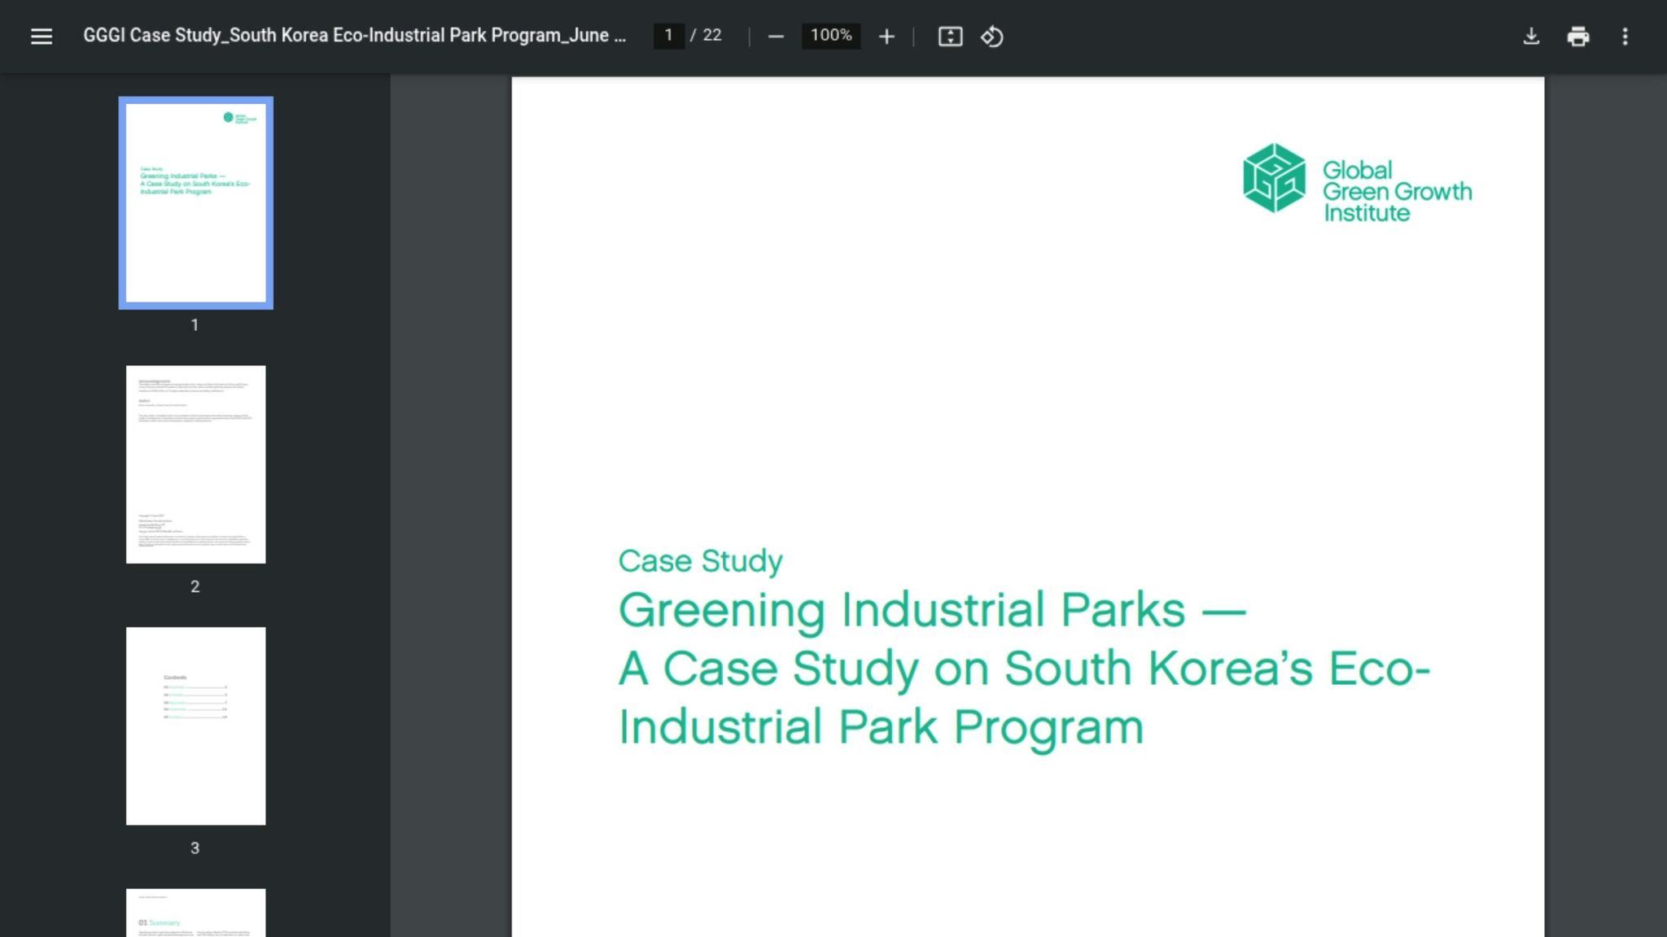1667x937 pixels.
Task: Activate the fit-to-page view
Action: coord(950,36)
